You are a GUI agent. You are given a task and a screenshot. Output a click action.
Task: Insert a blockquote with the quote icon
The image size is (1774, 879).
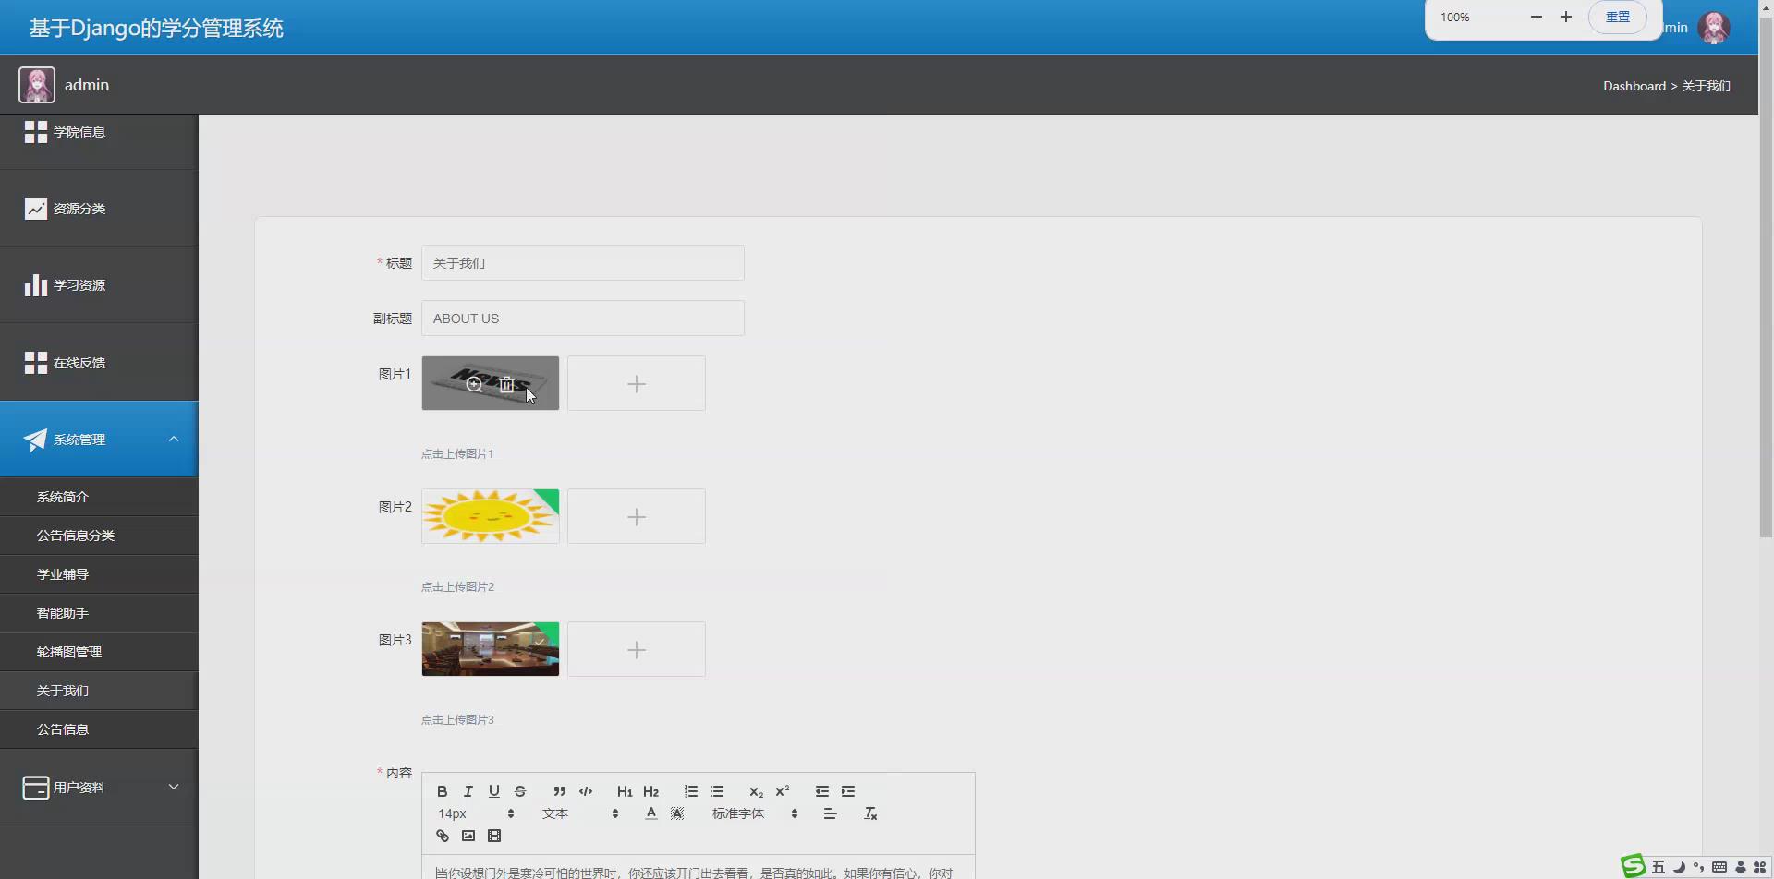coord(559,791)
